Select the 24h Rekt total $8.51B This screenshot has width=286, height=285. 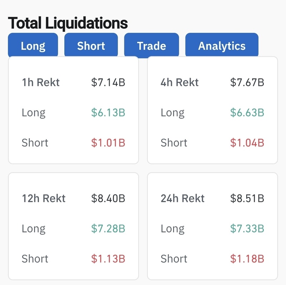coord(247,198)
